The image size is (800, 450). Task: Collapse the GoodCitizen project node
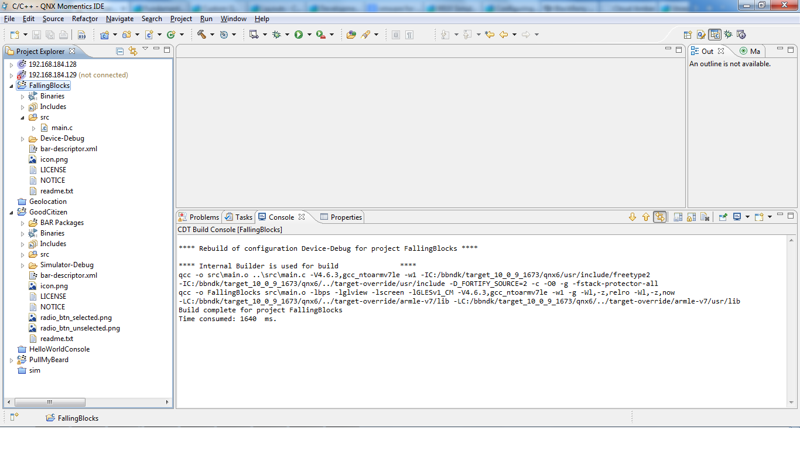(11, 213)
